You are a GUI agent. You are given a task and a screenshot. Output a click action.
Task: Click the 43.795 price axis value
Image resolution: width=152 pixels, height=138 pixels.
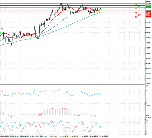pos(148,58)
